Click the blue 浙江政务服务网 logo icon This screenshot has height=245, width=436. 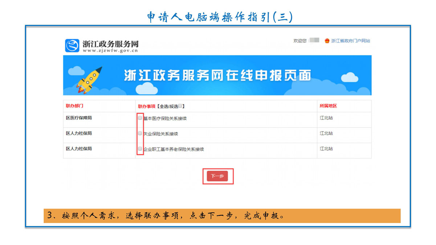click(72, 46)
